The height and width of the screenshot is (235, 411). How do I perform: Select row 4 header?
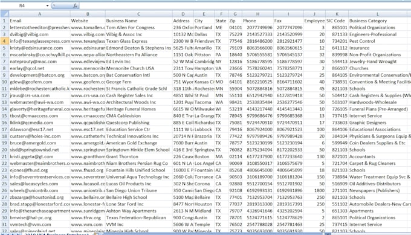pyautogui.click(x=4, y=41)
